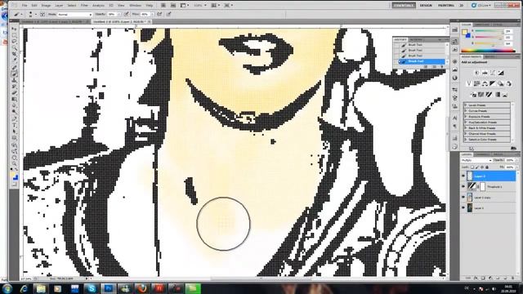Screen dimensions: 523x294
Task: Open the Arrange Documents dropdown
Action: click(215, 6)
